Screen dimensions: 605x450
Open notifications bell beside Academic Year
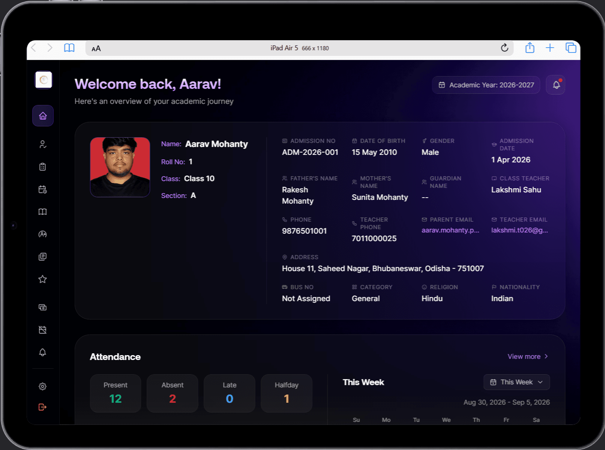(556, 85)
